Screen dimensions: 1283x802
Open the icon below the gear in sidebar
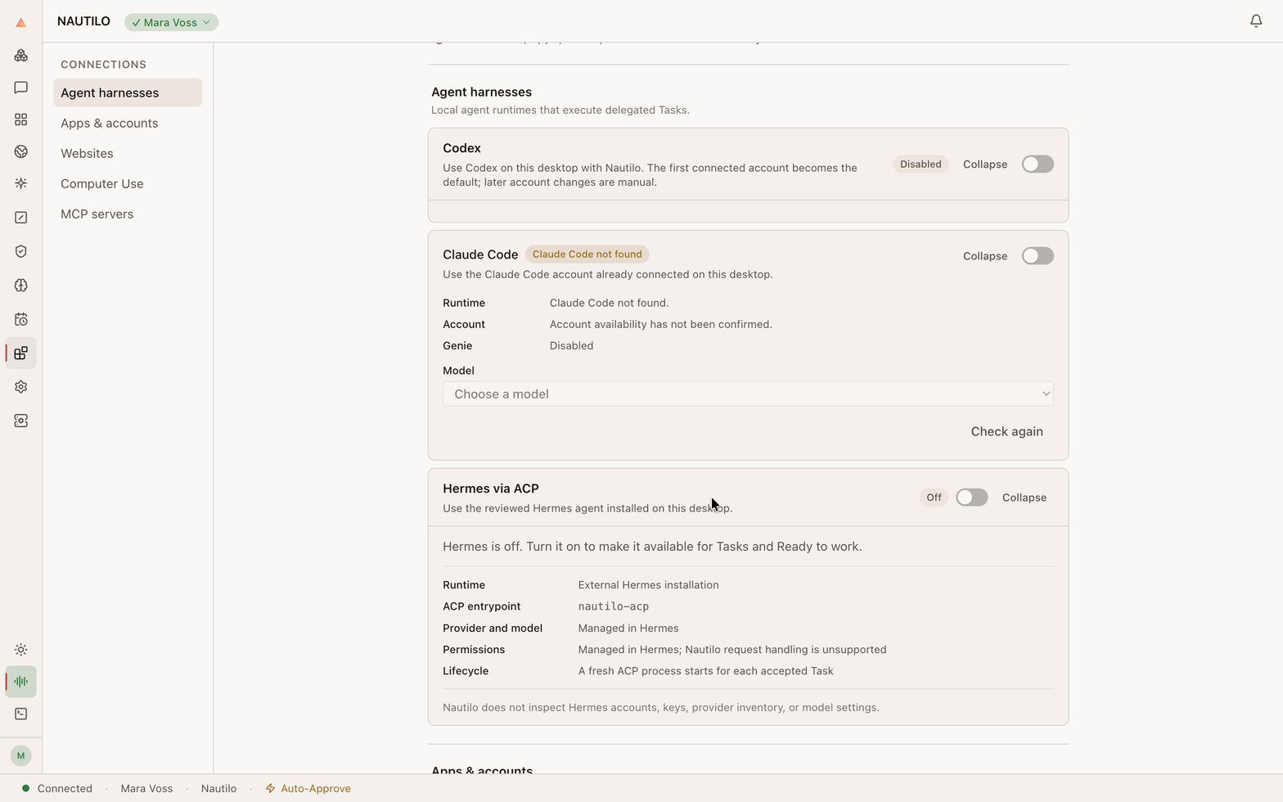coord(21,421)
